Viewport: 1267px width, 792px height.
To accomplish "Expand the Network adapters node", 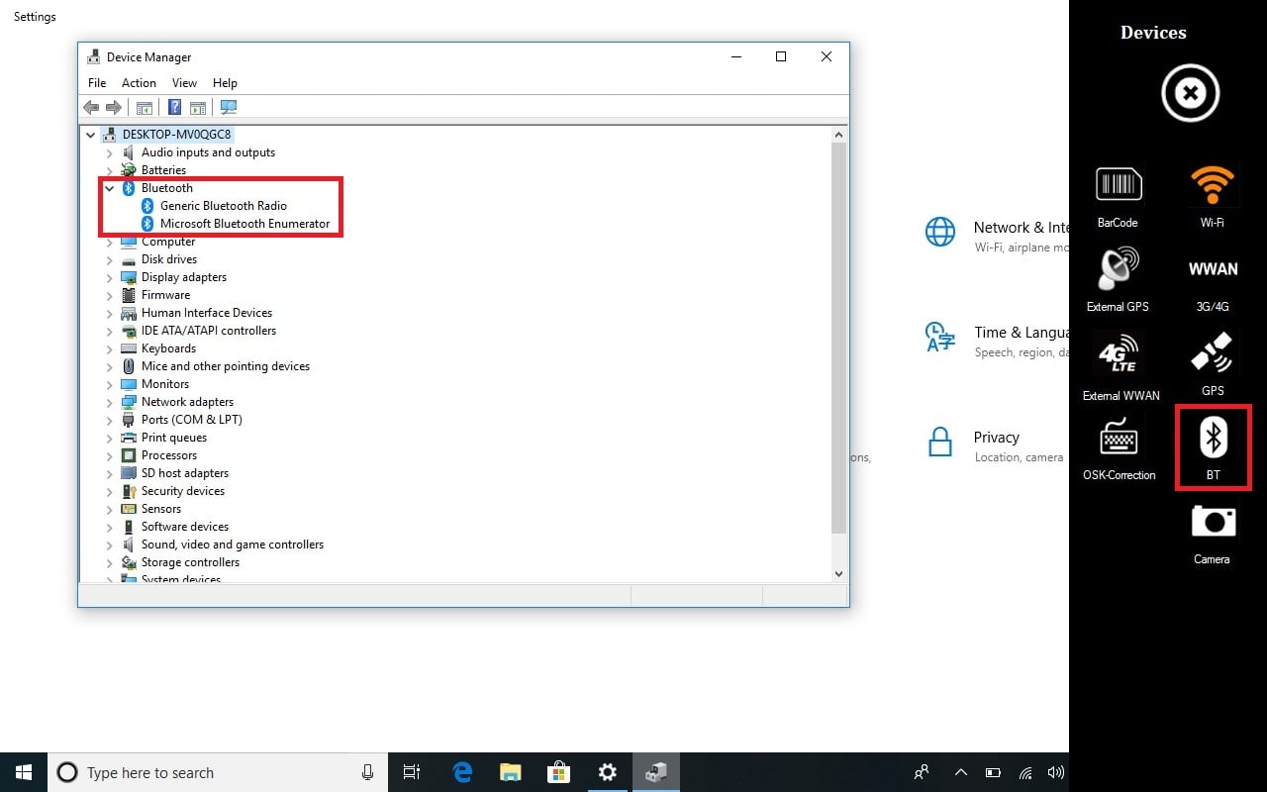I will pyautogui.click(x=110, y=402).
